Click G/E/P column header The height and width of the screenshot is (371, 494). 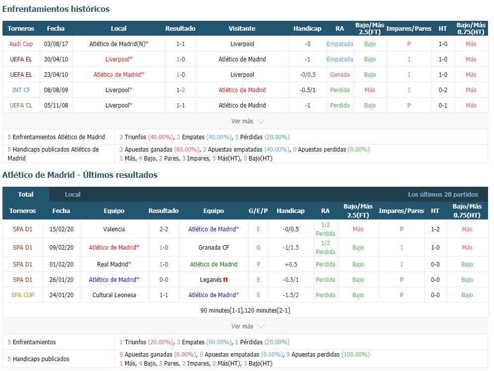click(x=258, y=211)
